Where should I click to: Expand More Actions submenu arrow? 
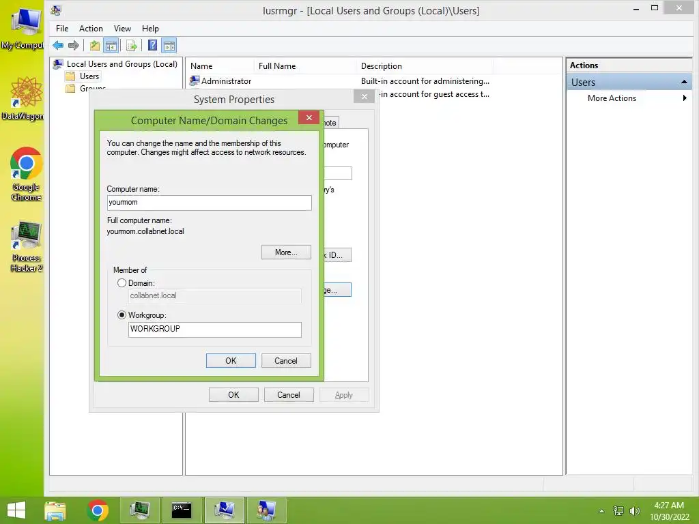[x=685, y=98]
